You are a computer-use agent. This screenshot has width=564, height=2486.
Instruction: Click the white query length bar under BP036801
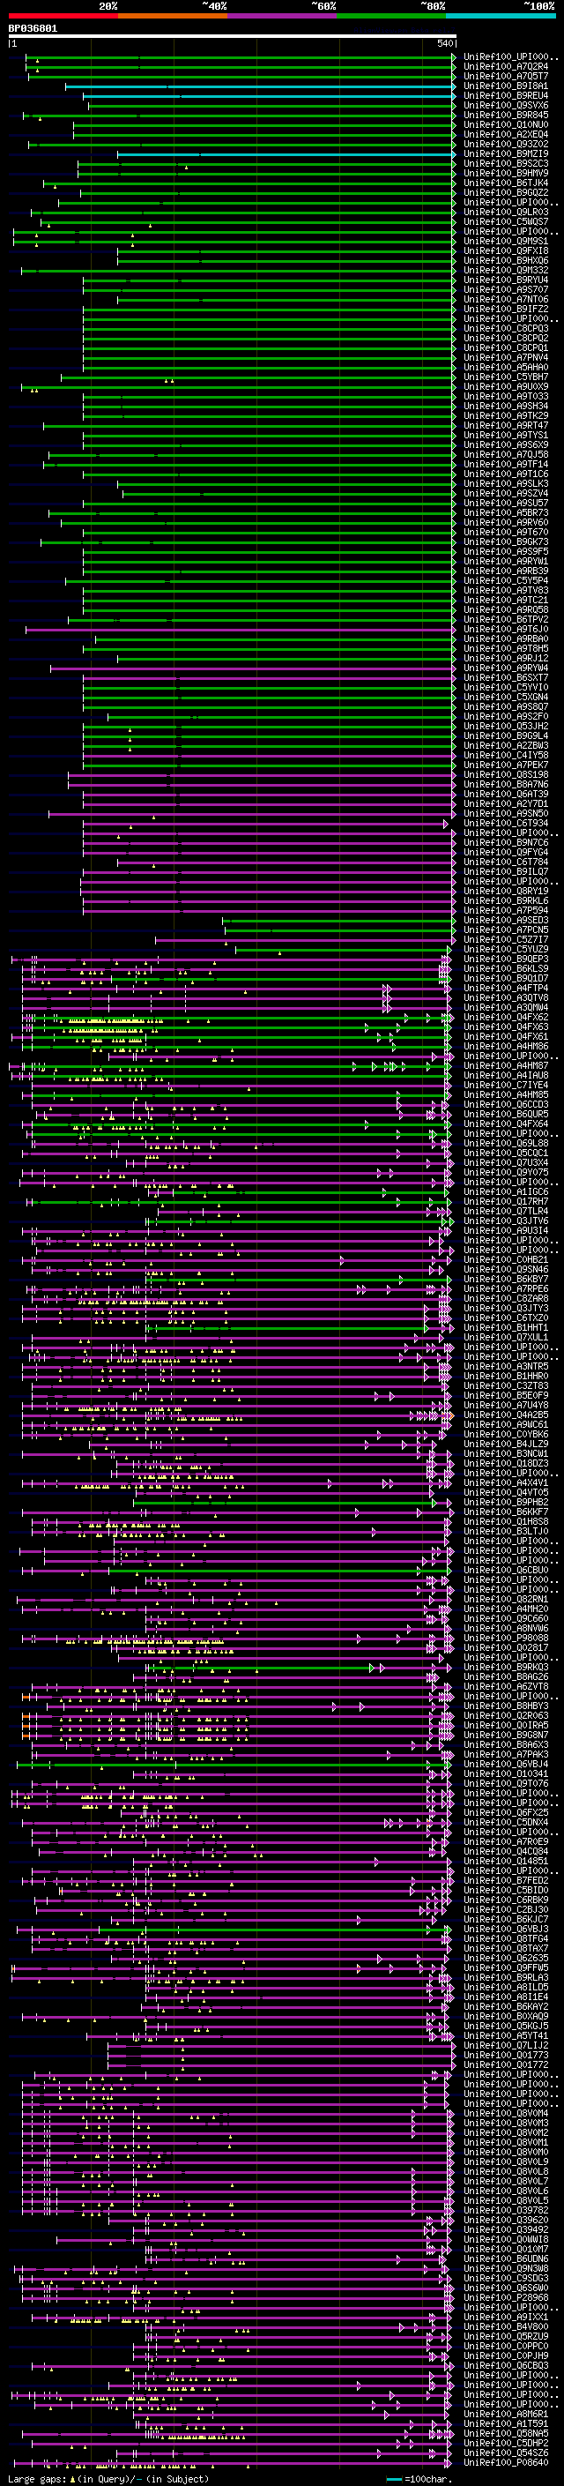(x=233, y=35)
